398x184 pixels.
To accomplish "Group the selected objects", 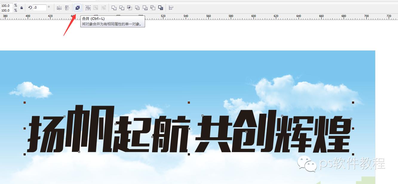I will point(88,7).
